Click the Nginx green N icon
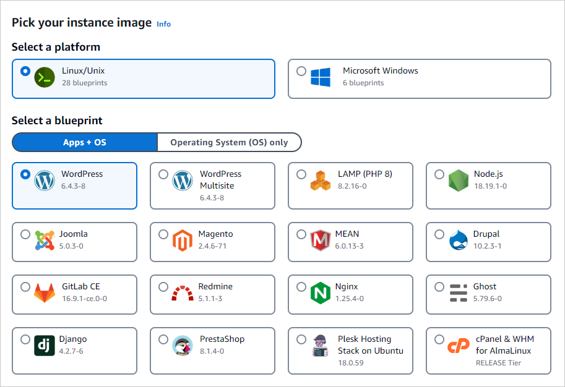The image size is (565, 387). pos(321,293)
